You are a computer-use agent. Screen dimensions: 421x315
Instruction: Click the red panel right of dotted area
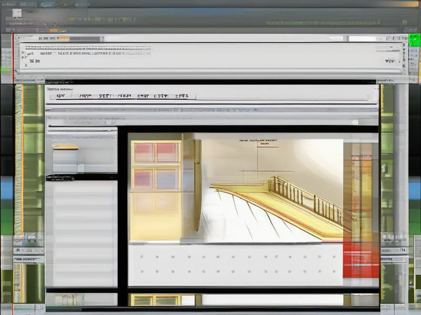360,260
